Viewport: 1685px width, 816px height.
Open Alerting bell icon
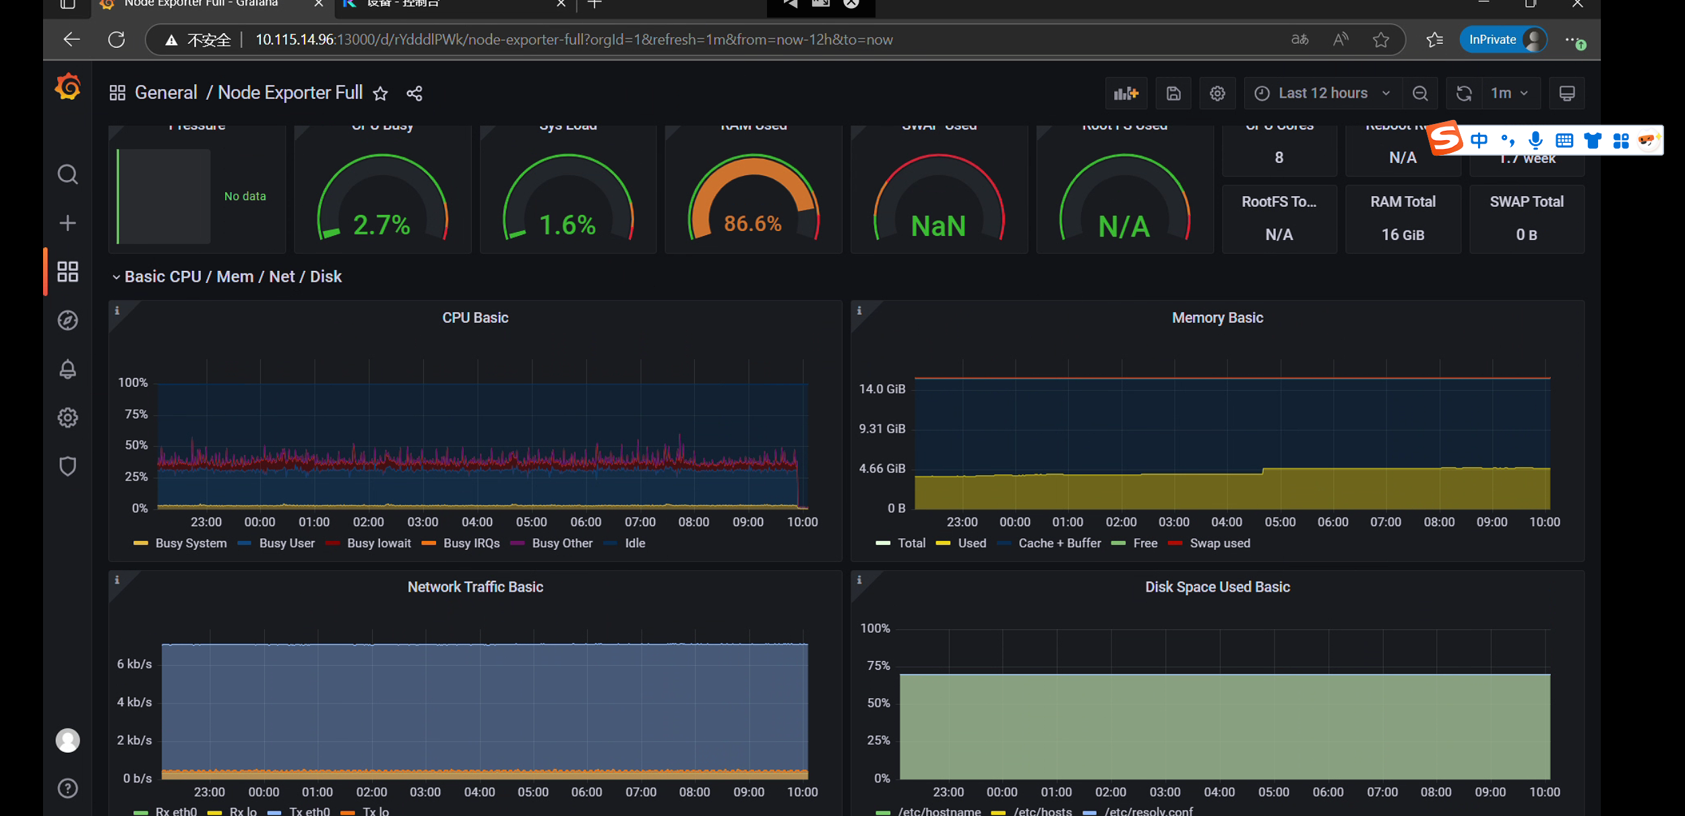[x=67, y=369]
